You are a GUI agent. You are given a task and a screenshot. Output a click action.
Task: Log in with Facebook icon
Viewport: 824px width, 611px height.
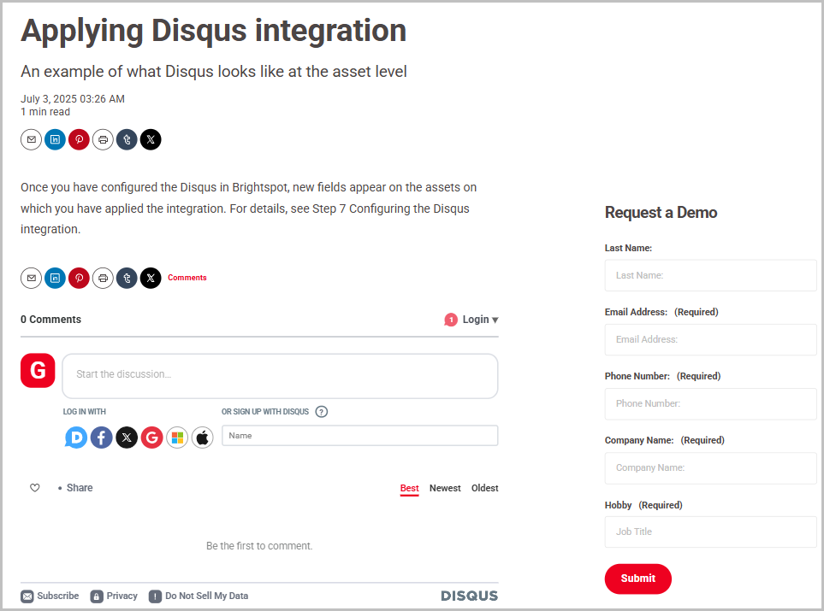102,438
